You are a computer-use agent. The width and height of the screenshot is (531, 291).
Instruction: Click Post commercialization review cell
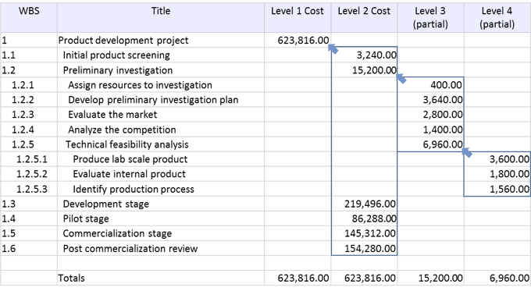pyautogui.click(x=161, y=249)
